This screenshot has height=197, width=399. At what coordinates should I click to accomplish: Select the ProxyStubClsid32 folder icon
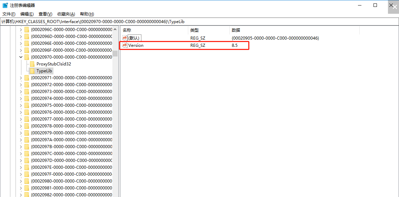[x=32, y=64]
